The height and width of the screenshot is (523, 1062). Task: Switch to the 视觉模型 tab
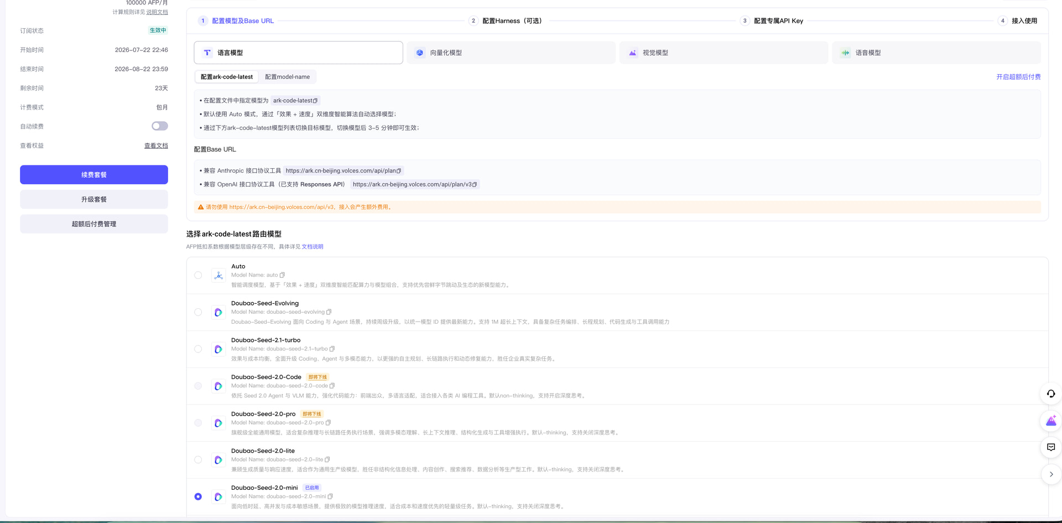click(723, 53)
